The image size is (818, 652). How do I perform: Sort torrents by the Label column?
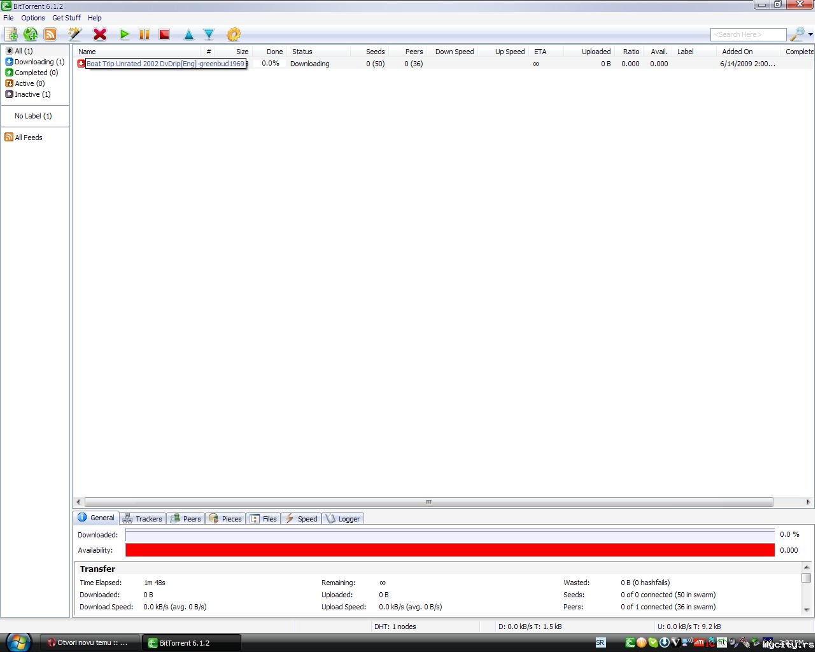695,52
